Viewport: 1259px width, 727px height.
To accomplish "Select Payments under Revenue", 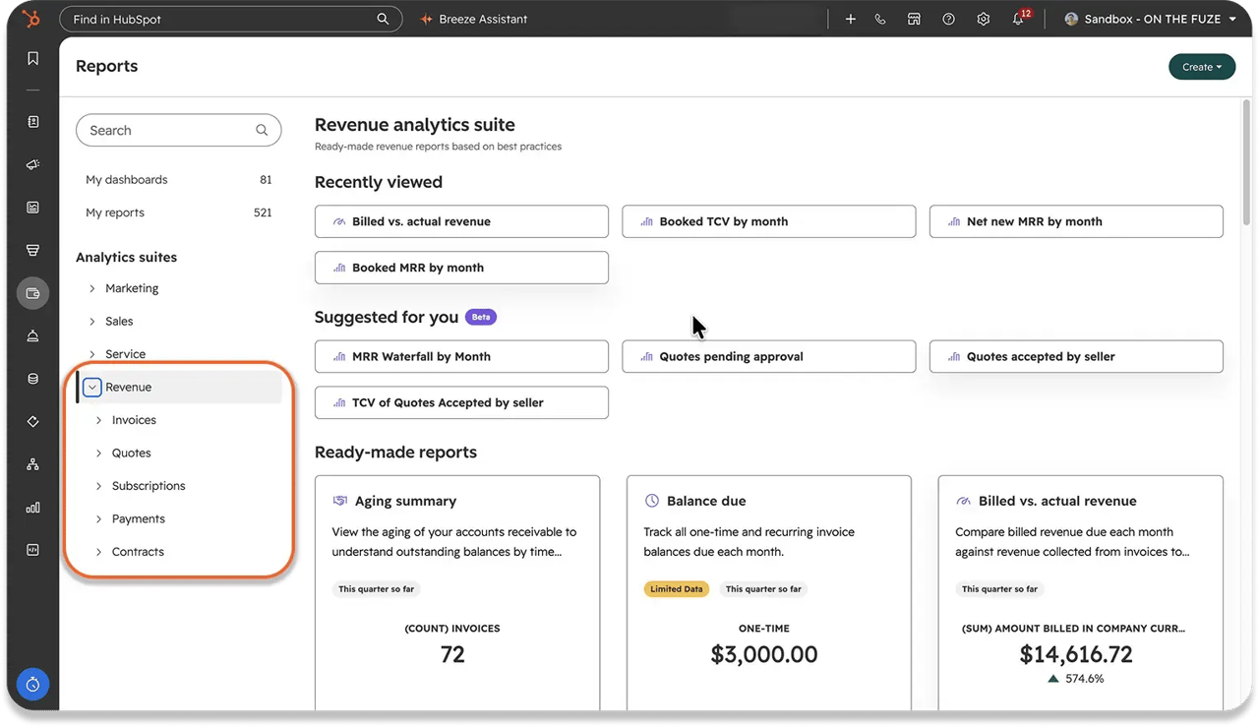I will tap(139, 519).
